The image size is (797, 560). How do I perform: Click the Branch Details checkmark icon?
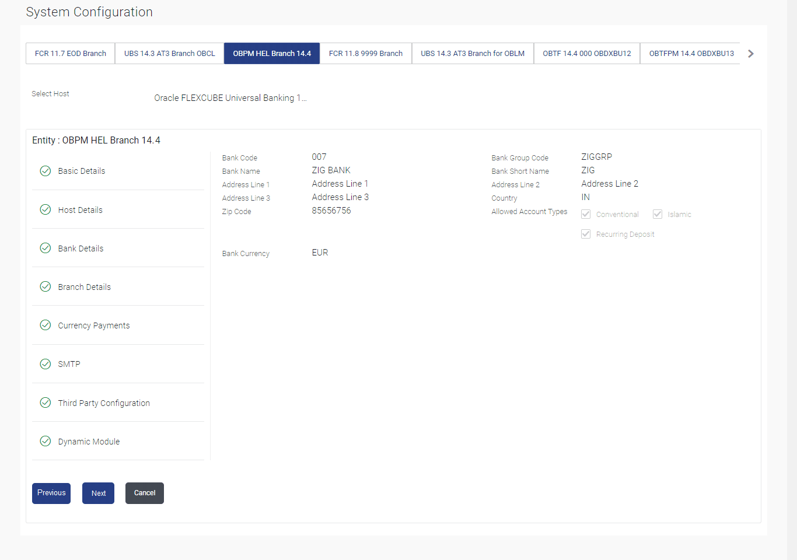[x=45, y=286]
